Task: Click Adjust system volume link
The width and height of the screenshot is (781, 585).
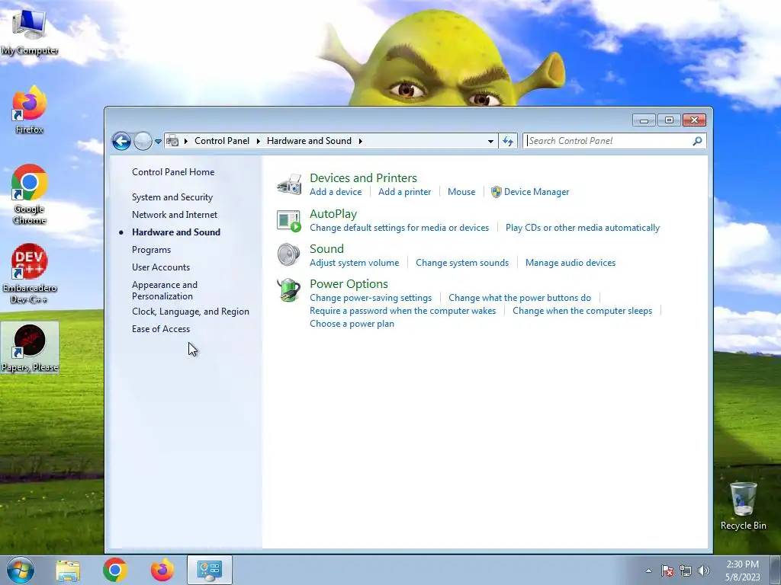Action: click(354, 263)
